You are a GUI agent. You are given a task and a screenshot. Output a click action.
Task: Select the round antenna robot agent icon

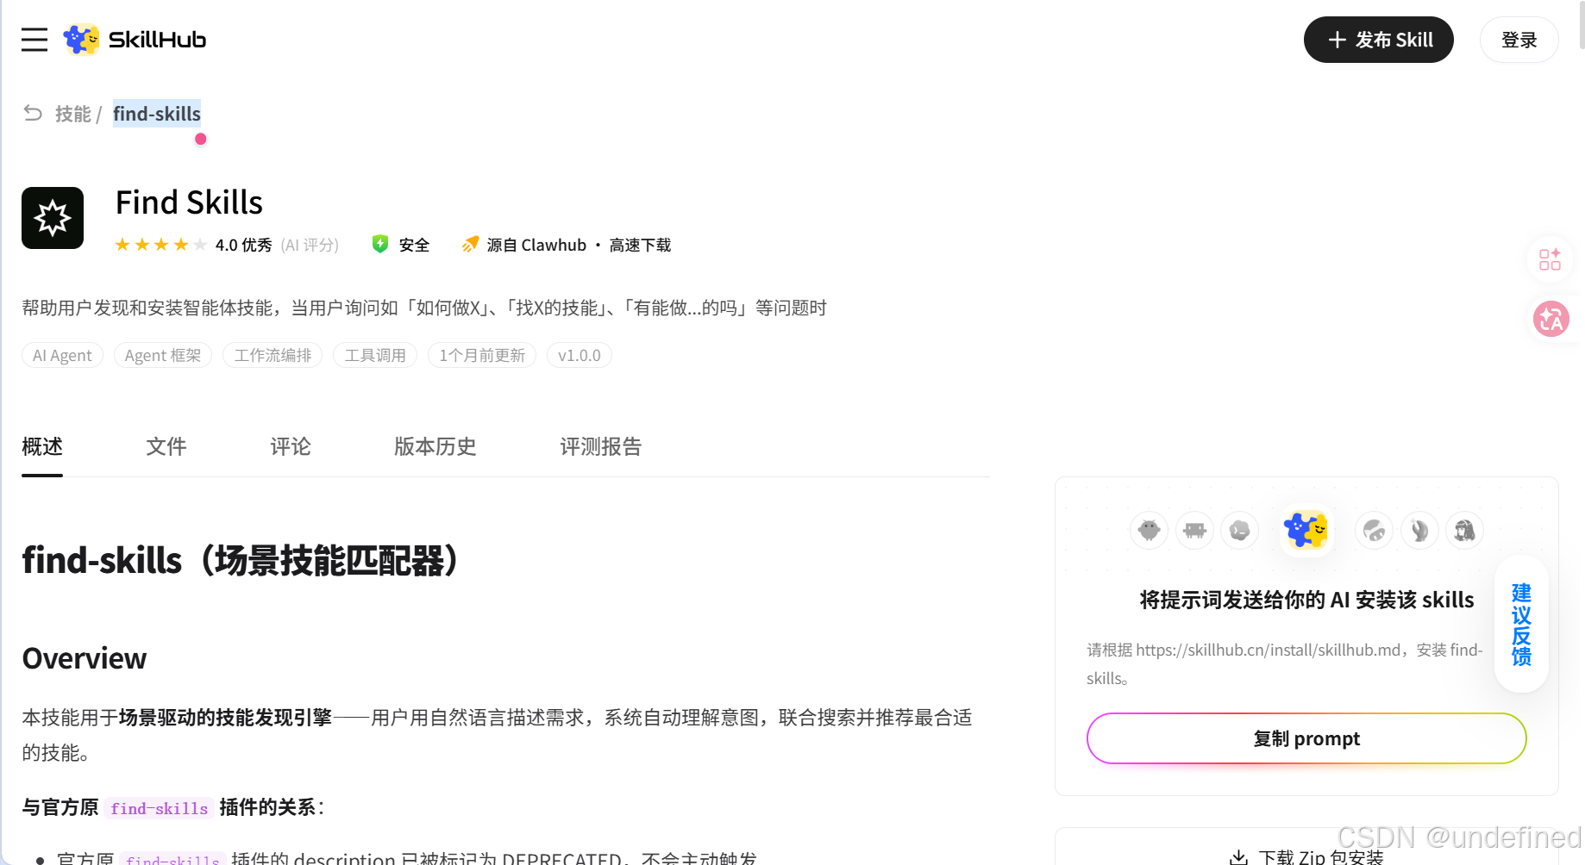1149,530
